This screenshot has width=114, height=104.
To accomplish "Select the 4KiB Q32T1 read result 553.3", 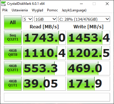I will pyautogui.click(x=44, y=68).
